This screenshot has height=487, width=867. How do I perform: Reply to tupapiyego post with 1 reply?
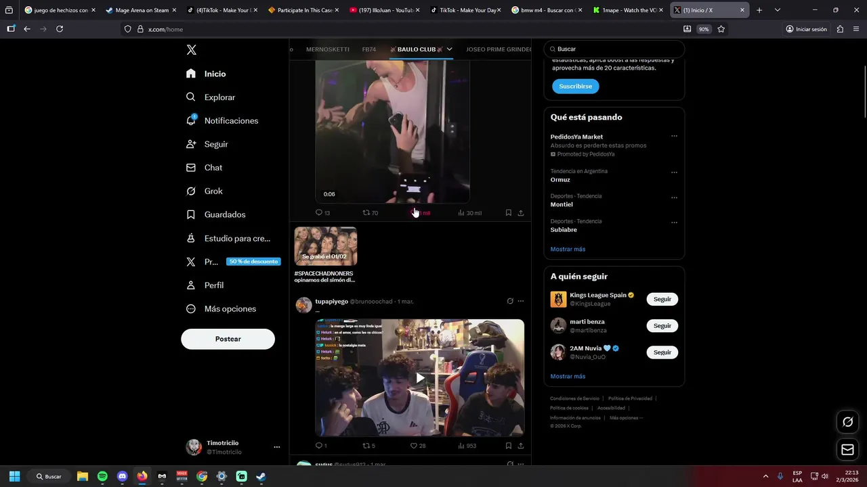[319, 446]
